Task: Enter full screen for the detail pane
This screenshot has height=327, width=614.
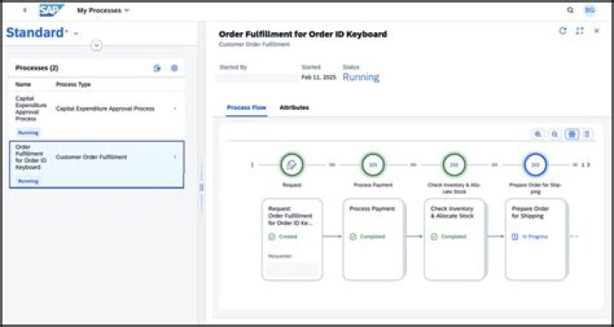Action: point(580,31)
